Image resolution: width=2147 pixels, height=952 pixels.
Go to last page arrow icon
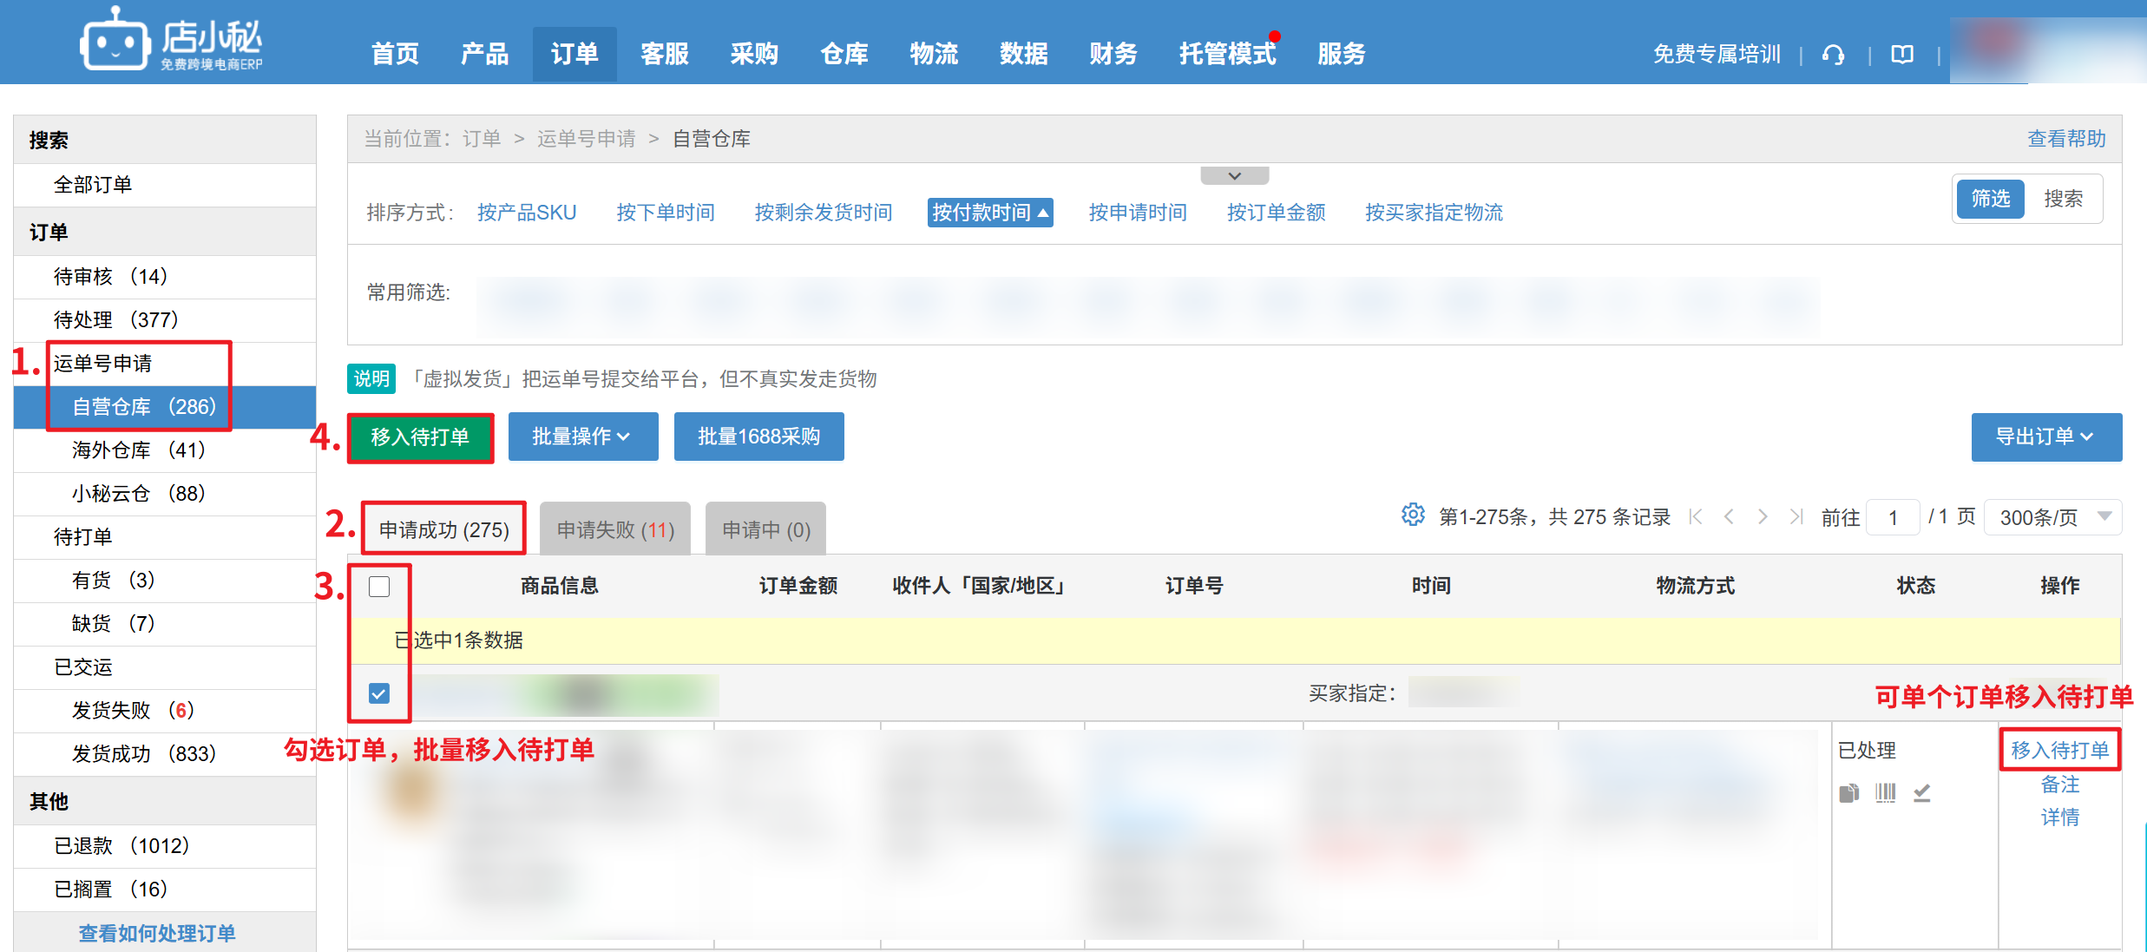1796,517
